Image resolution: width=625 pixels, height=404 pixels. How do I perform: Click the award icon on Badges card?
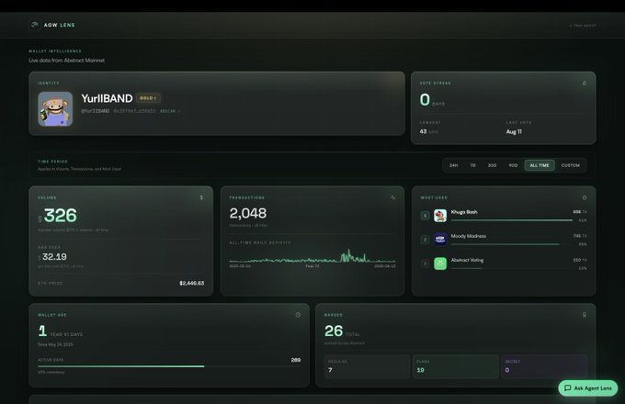pyautogui.click(x=585, y=315)
